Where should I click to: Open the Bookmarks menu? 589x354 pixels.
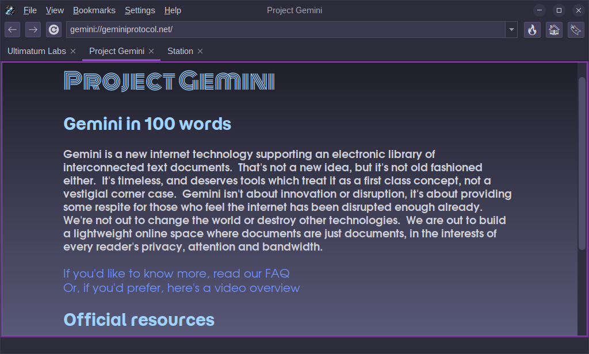click(x=94, y=10)
